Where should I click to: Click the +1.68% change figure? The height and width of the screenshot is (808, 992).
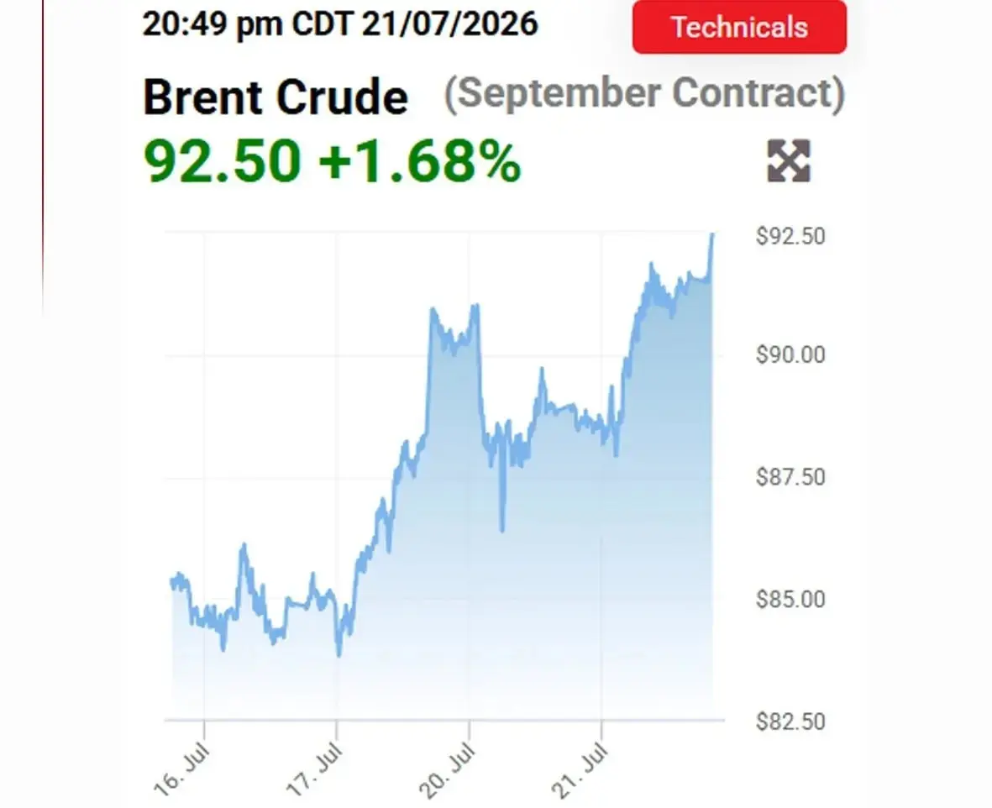pyautogui.click(x=420, y=161)
